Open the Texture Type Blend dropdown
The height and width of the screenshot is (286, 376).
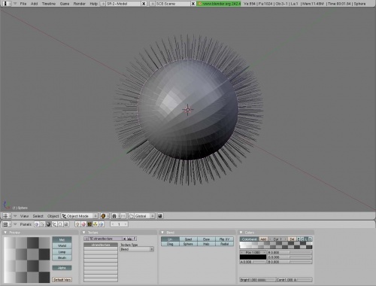tap(137, 249)
